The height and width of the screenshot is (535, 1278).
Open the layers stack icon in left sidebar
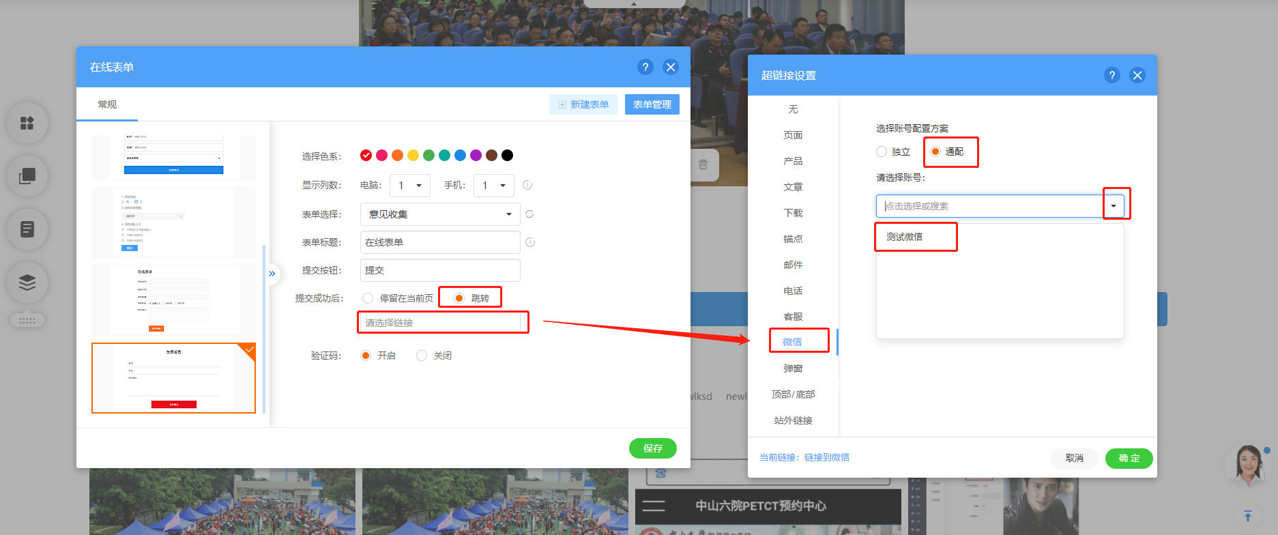click(x=27, y=282)
